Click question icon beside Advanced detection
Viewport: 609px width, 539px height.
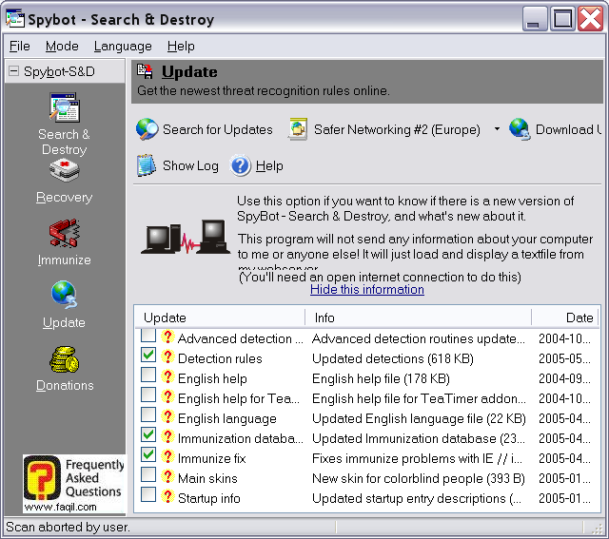pos(167,337)
